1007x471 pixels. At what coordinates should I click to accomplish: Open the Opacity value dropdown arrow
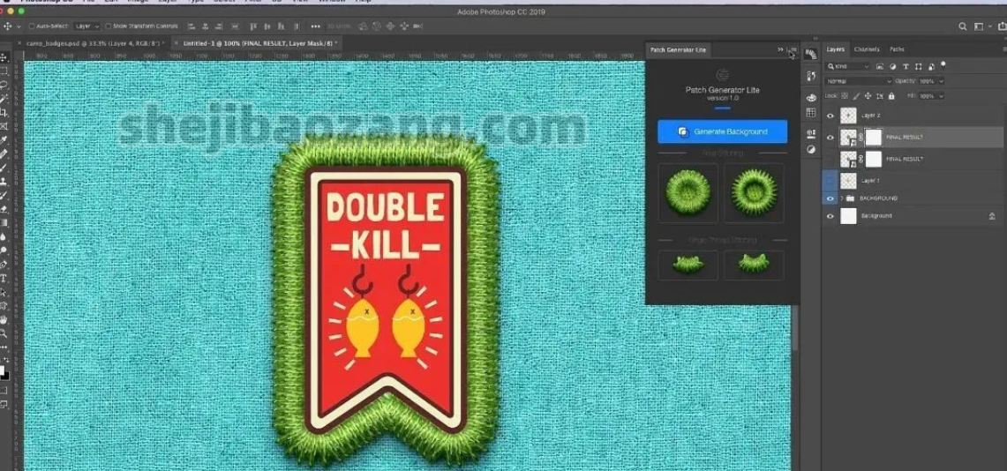[x=941, y=81]
